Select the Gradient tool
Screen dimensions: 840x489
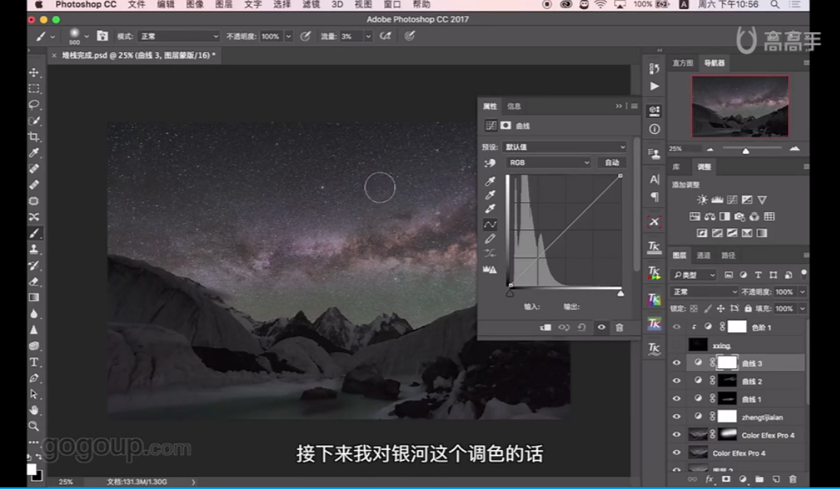34,297
